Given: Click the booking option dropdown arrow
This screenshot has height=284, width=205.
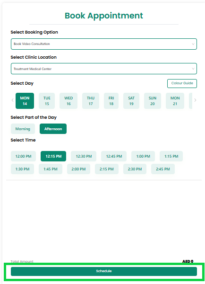Looking at the screenshot, I should coord(193,44).
